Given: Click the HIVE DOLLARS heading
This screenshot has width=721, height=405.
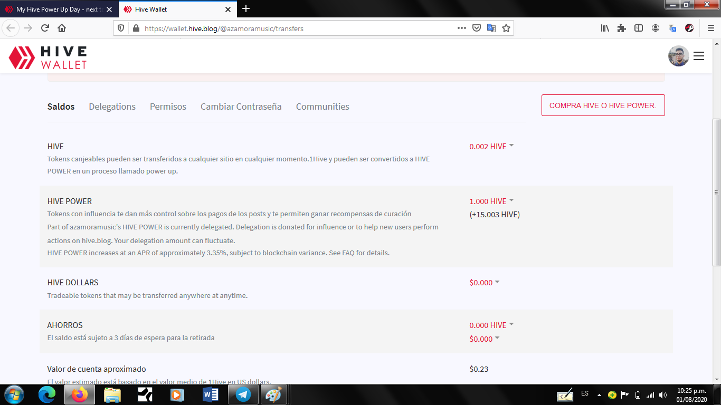Looking at the screenshot, I should click(73, 283).
